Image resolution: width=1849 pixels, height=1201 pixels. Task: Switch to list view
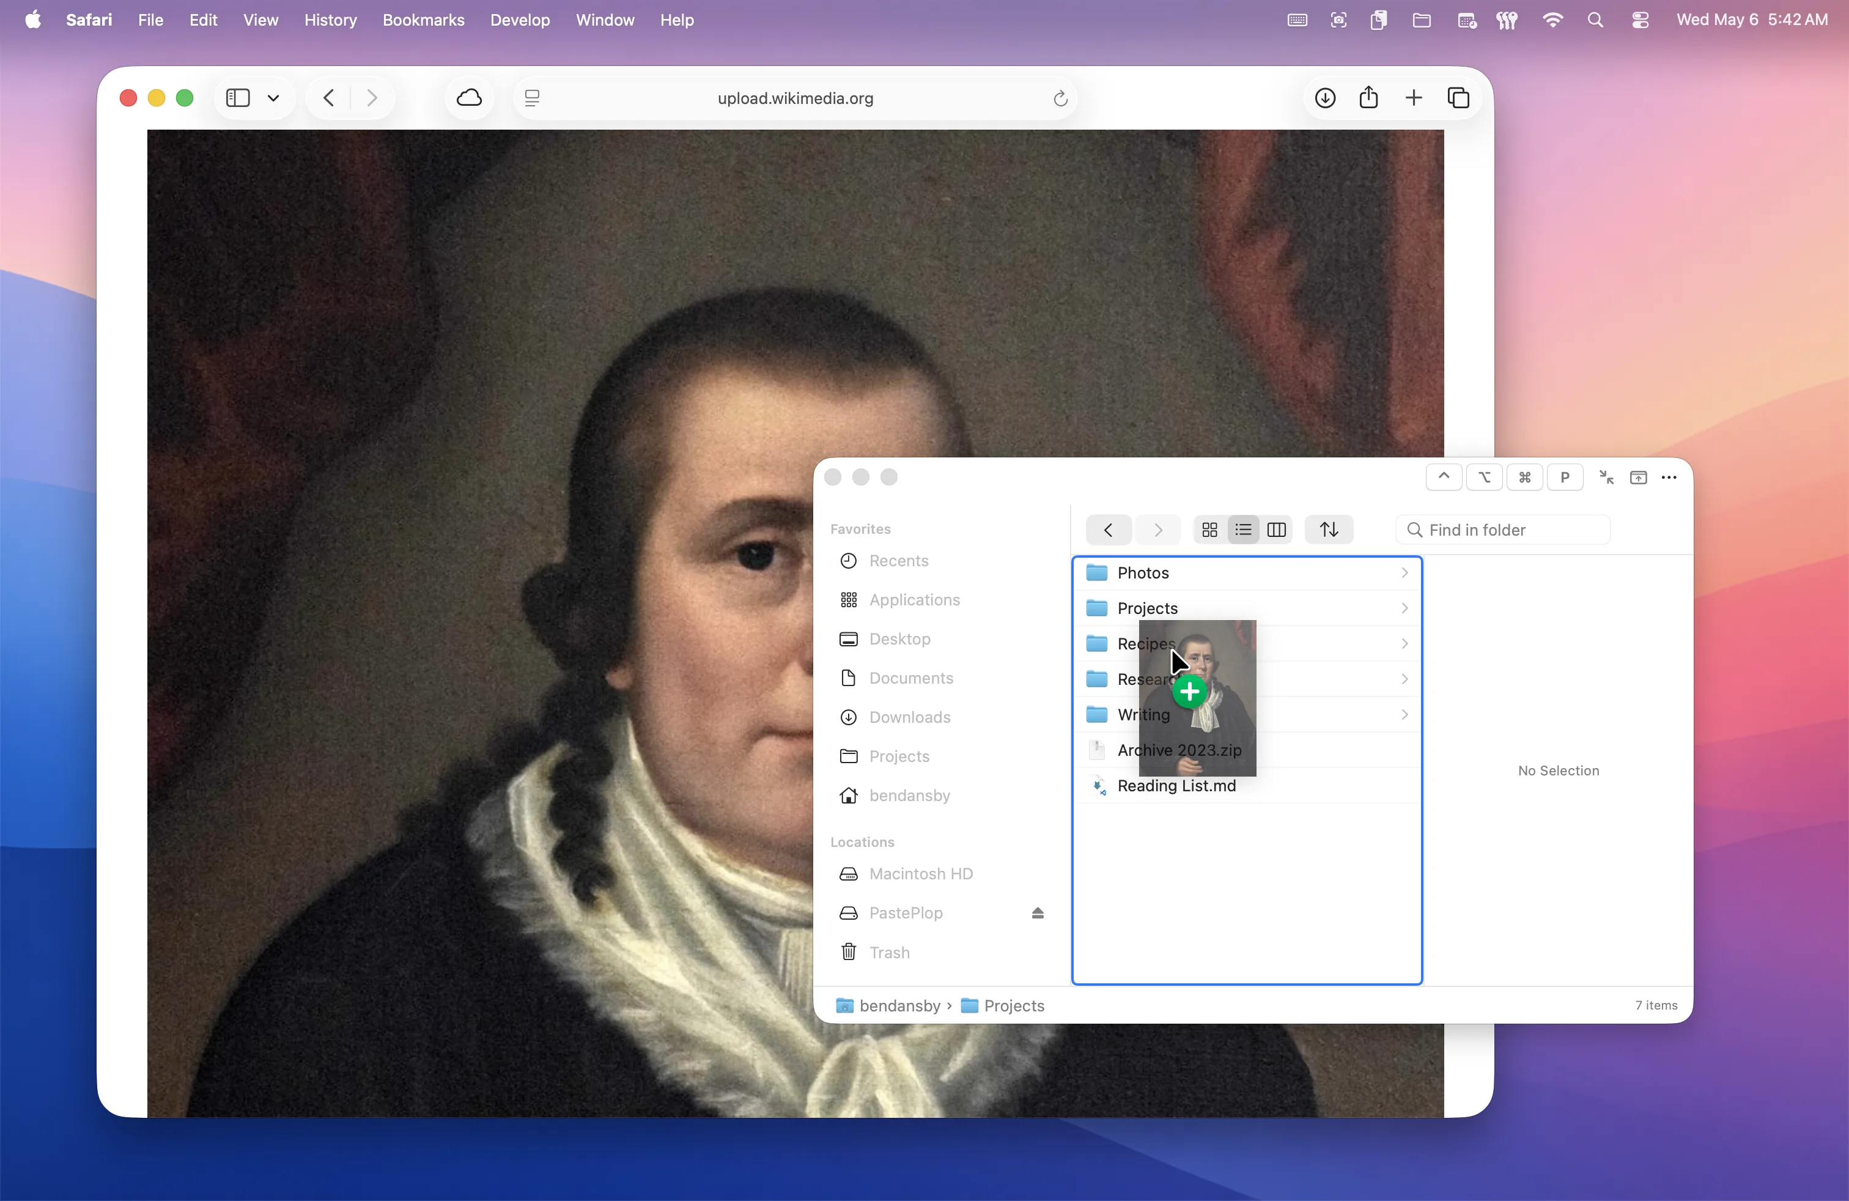(x=1243, y=530)
